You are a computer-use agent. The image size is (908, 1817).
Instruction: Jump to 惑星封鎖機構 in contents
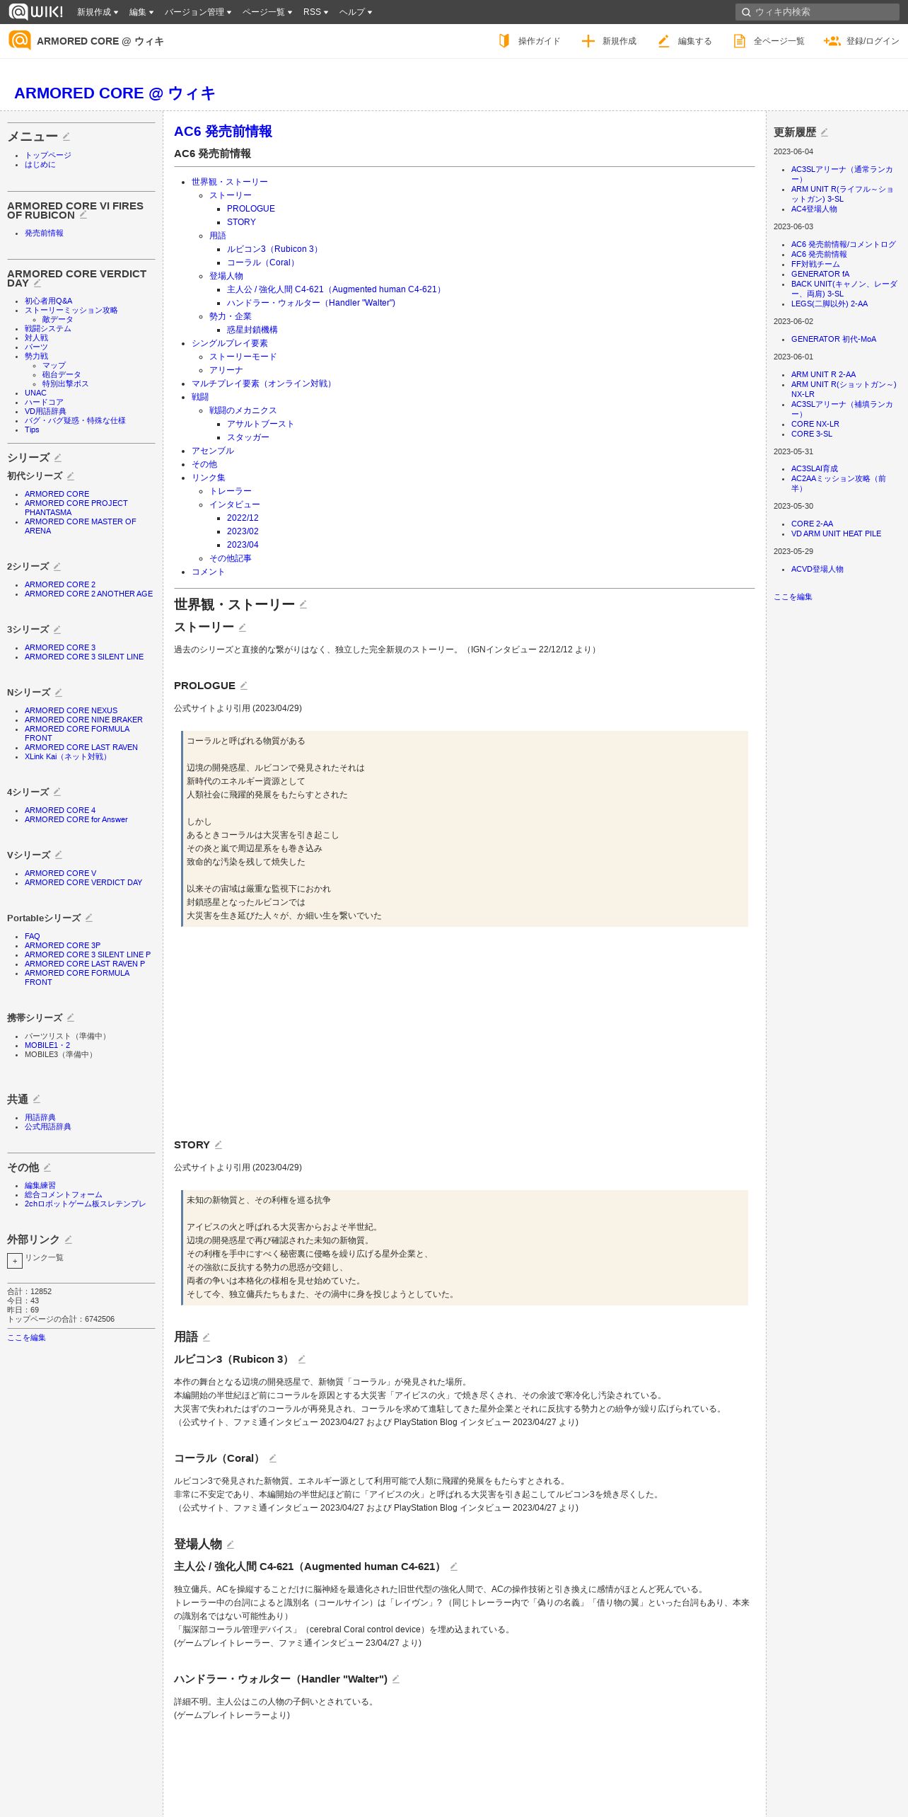tap(252, 330)
